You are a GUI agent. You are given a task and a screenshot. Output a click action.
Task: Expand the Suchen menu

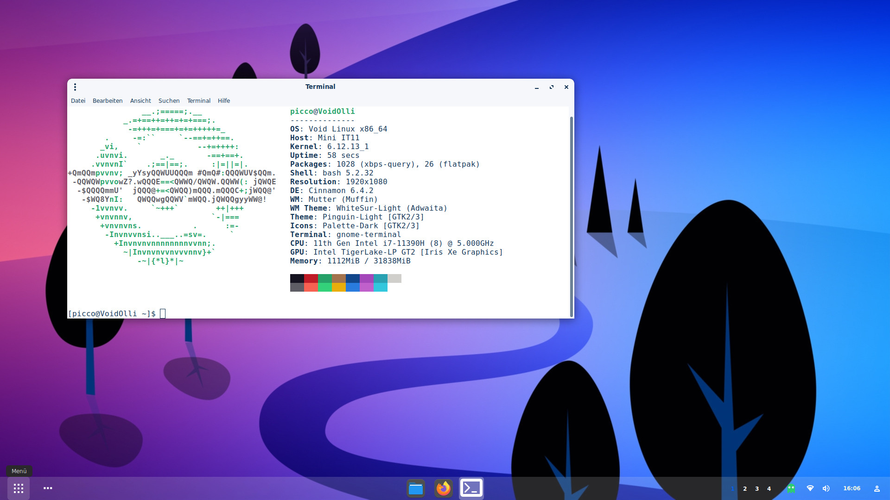pos(169,100)
